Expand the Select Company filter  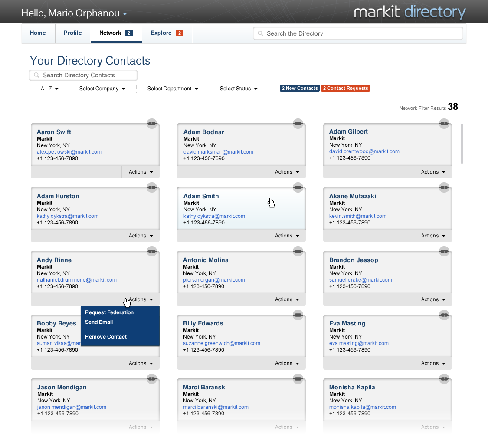(x=102, y=89)
